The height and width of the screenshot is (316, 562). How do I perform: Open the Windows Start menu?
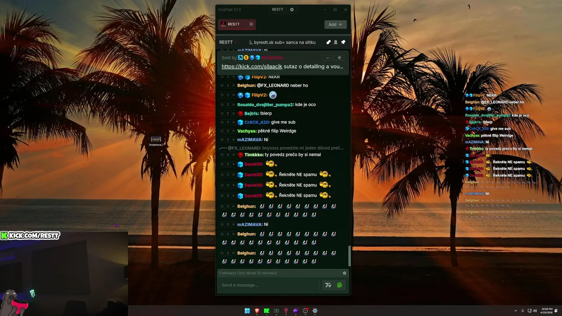click(x=247, y=311)
